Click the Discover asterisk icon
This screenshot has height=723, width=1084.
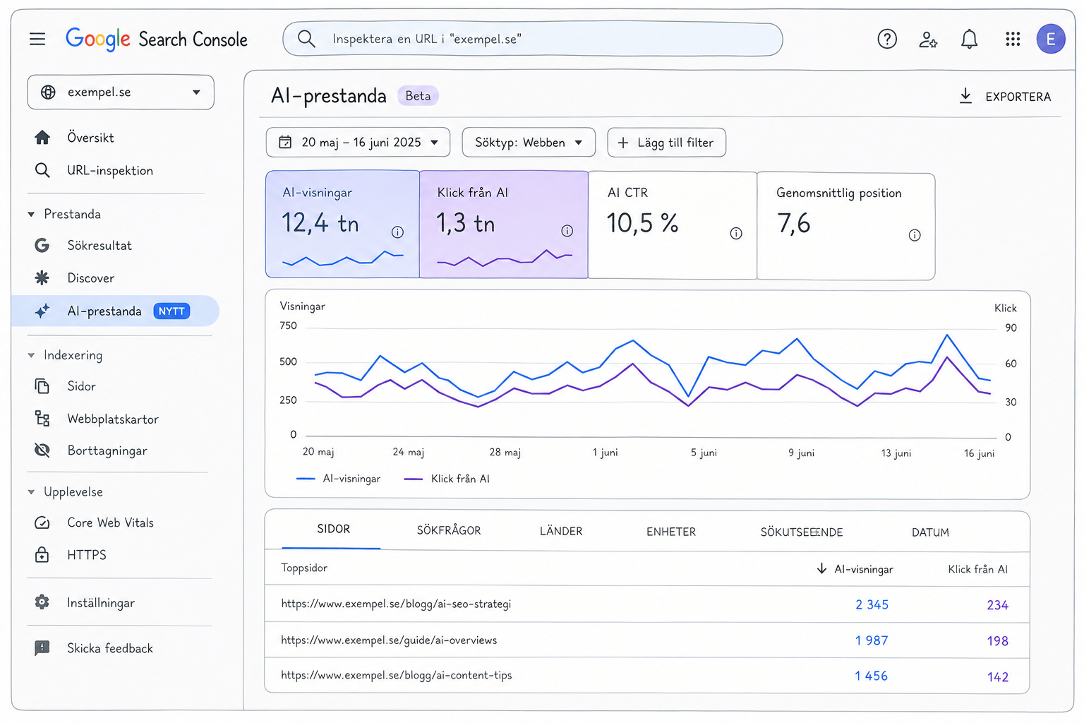[x=42, y=277]
